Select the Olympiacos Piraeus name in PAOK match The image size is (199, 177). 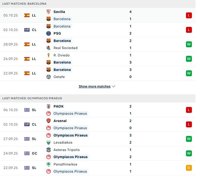70,113
